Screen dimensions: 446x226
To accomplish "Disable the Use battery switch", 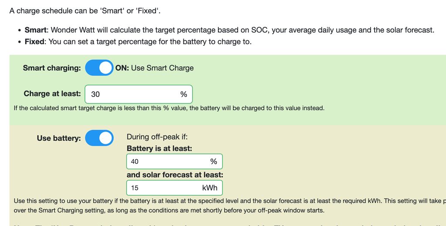I will click(99, 138).
